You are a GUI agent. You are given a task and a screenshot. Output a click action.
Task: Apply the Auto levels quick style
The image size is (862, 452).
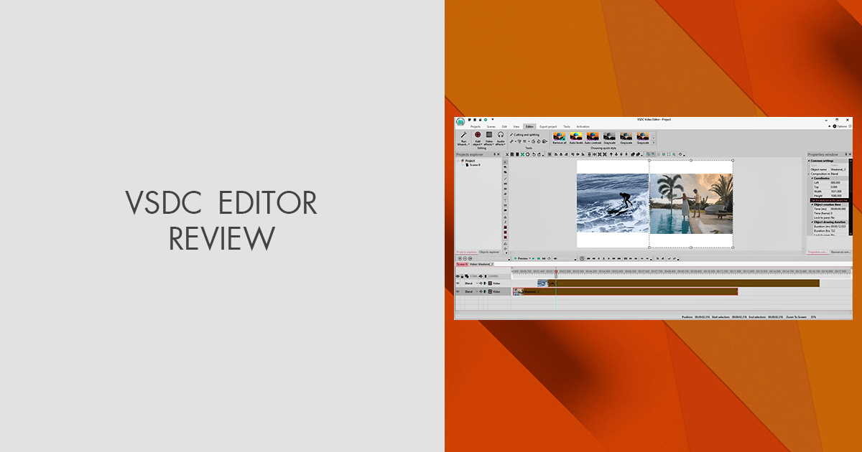coord(576,137)
